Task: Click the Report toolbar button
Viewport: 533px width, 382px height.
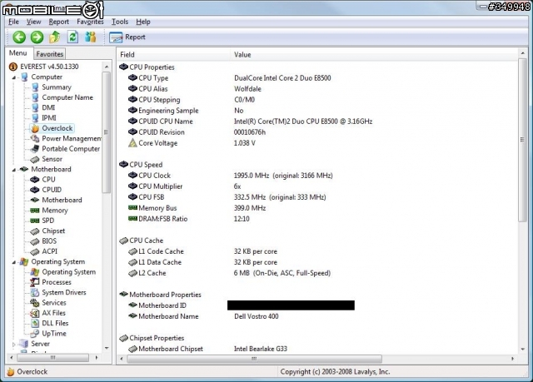Action: pos(127,37)
